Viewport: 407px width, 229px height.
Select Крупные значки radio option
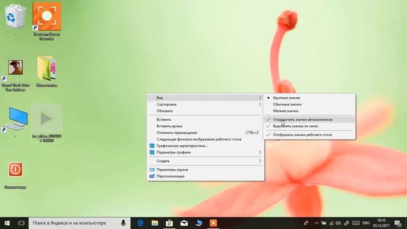(310, 98)
